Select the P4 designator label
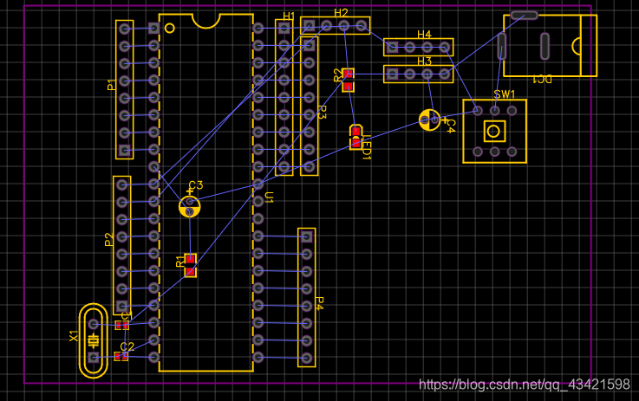 coord(320,303)
